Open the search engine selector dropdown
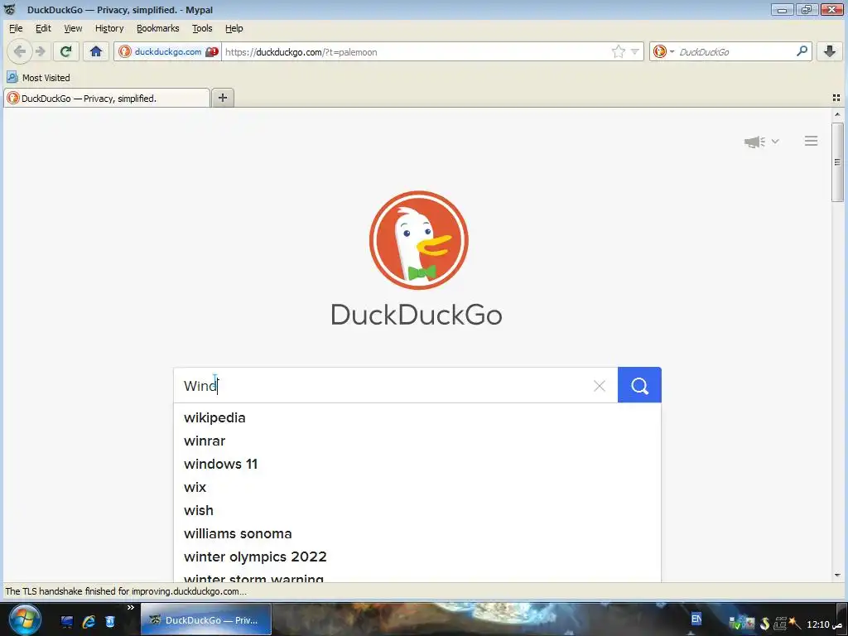Image resolution: width=848 pixels, height=636 pixels. [x=663, y=51]
